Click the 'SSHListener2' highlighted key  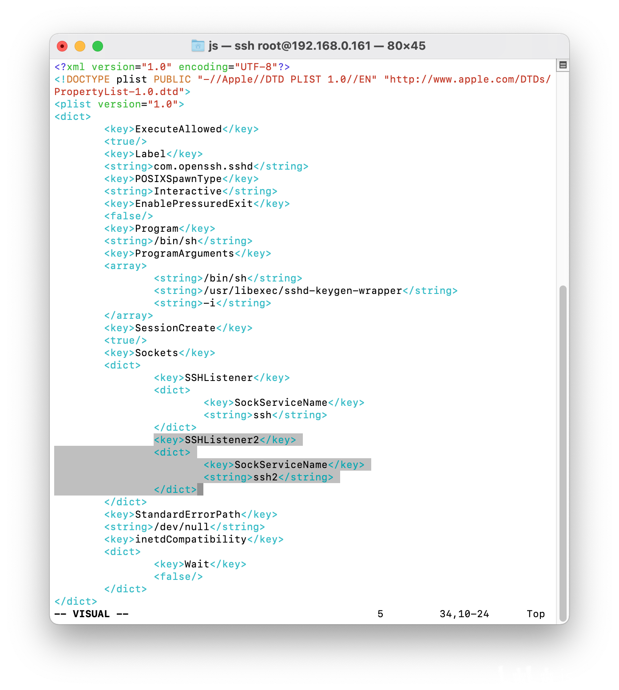222,440
